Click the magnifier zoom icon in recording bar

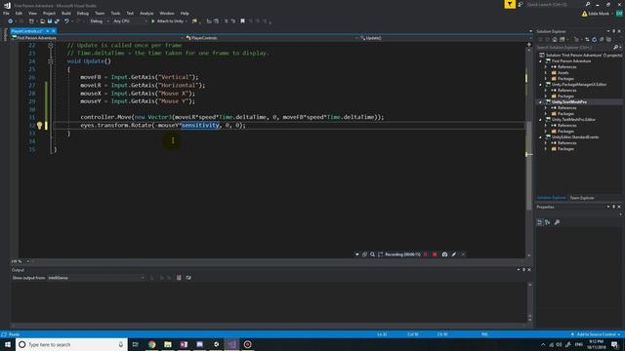pyautogui.click(x=372, y=254)
